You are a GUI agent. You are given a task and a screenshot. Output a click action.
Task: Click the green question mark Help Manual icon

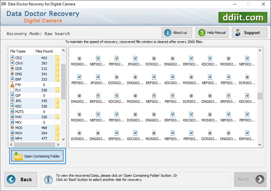pyautogui.click(x=201, y=32)
